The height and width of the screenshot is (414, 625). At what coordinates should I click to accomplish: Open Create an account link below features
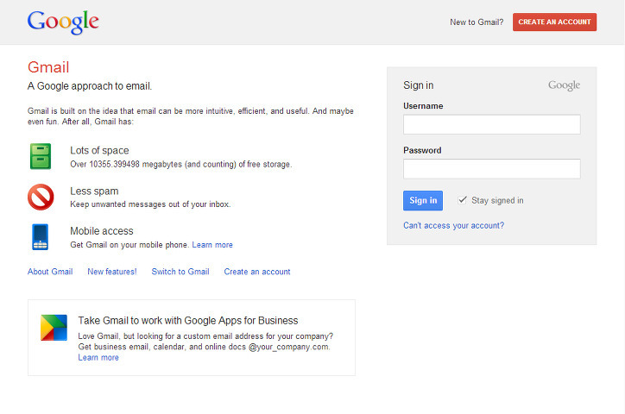[x=257, y=272]
